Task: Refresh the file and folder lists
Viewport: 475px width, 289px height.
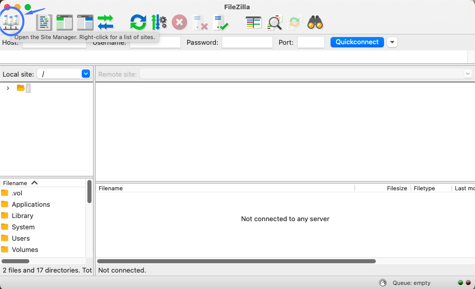Action: click(x=138, y=23)
